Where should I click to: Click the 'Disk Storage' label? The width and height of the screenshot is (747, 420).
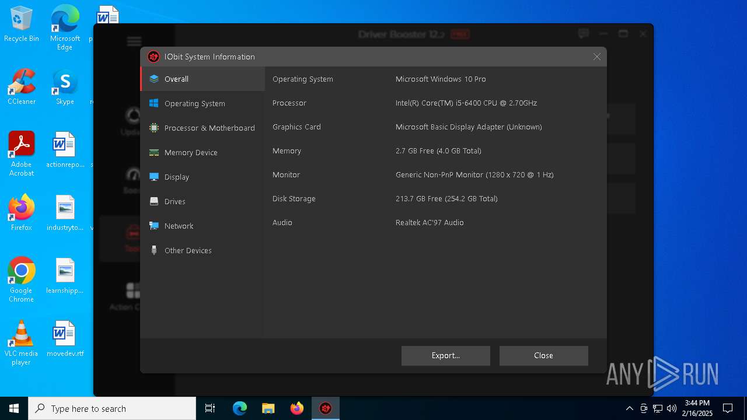(x=294, y=198)
